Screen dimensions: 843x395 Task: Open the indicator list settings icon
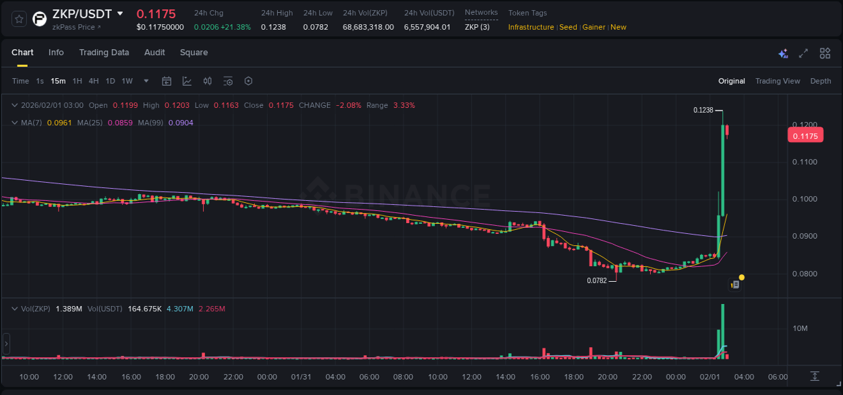click(228, 81)
